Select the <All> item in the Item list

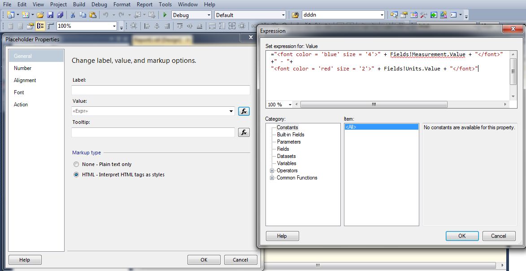(x=382, y=127)
